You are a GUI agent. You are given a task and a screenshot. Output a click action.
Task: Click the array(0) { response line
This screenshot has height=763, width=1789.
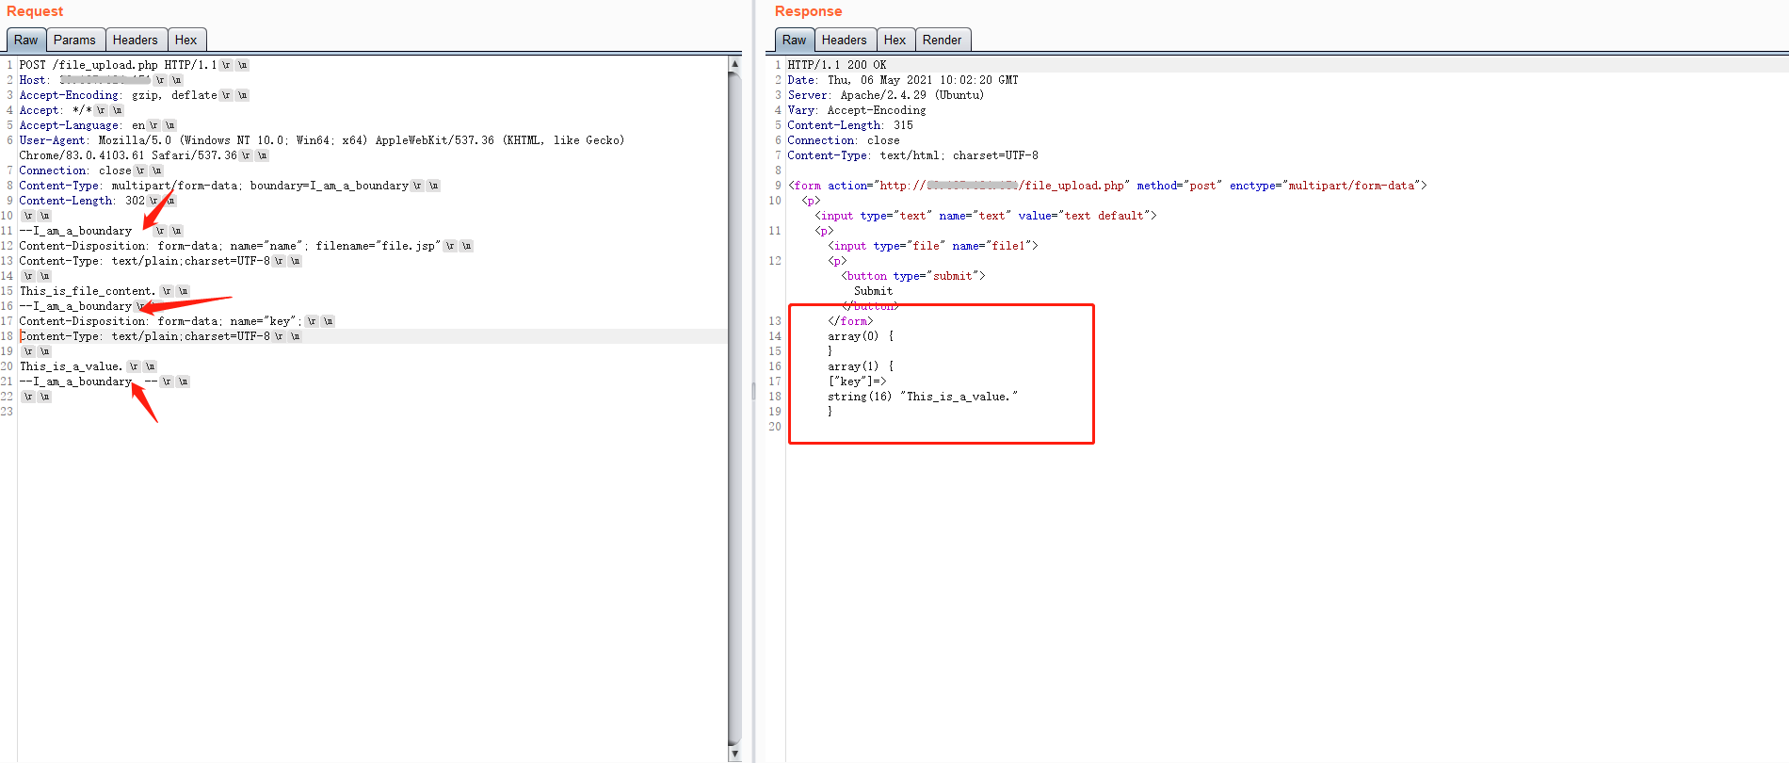861,336
